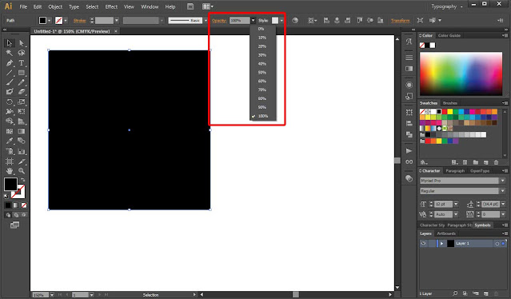Select the Pencil tool
Viewport: 511px width, 299px height.
pos(22,82)
